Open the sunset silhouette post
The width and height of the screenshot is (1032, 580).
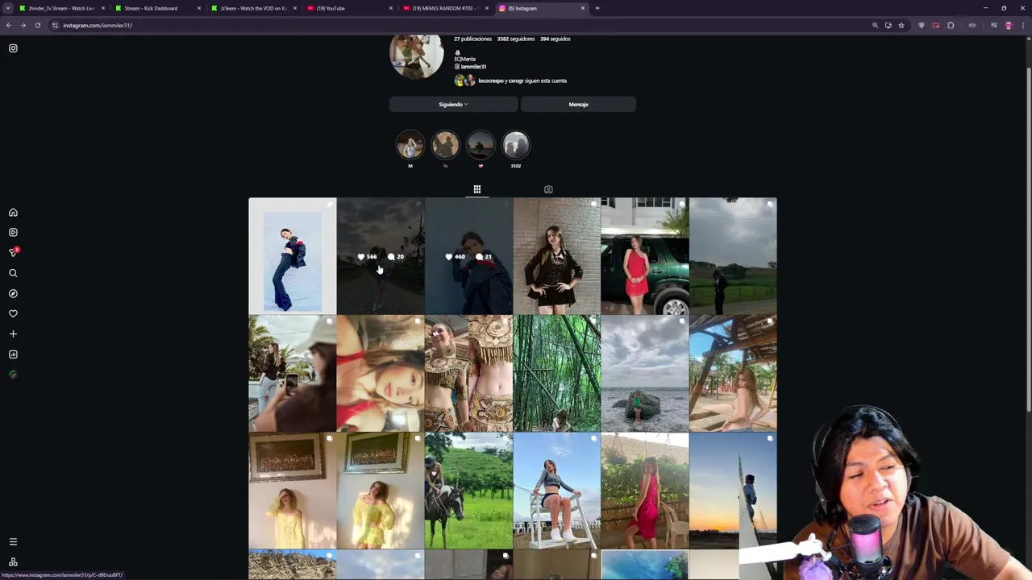point(733,491)
